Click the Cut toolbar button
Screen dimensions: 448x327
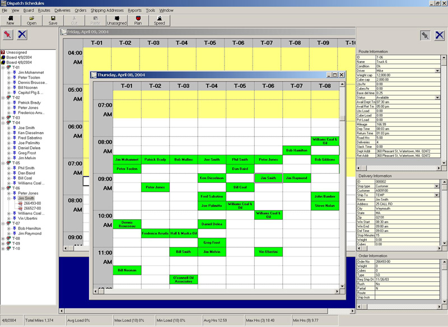click(74, 21)
